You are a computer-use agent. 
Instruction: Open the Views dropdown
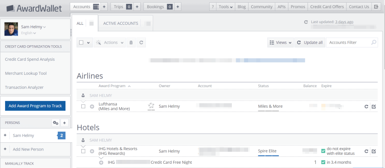click(280, 42)
